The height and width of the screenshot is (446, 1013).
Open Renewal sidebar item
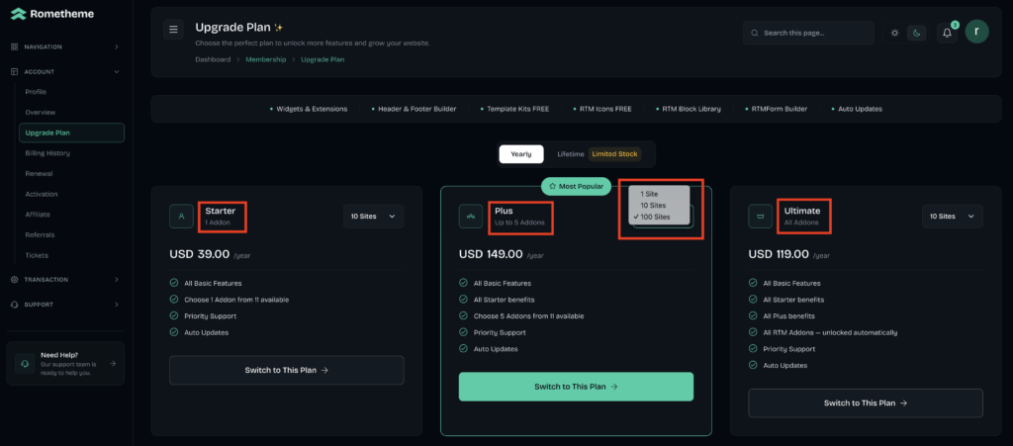click(x=39, y=174)
